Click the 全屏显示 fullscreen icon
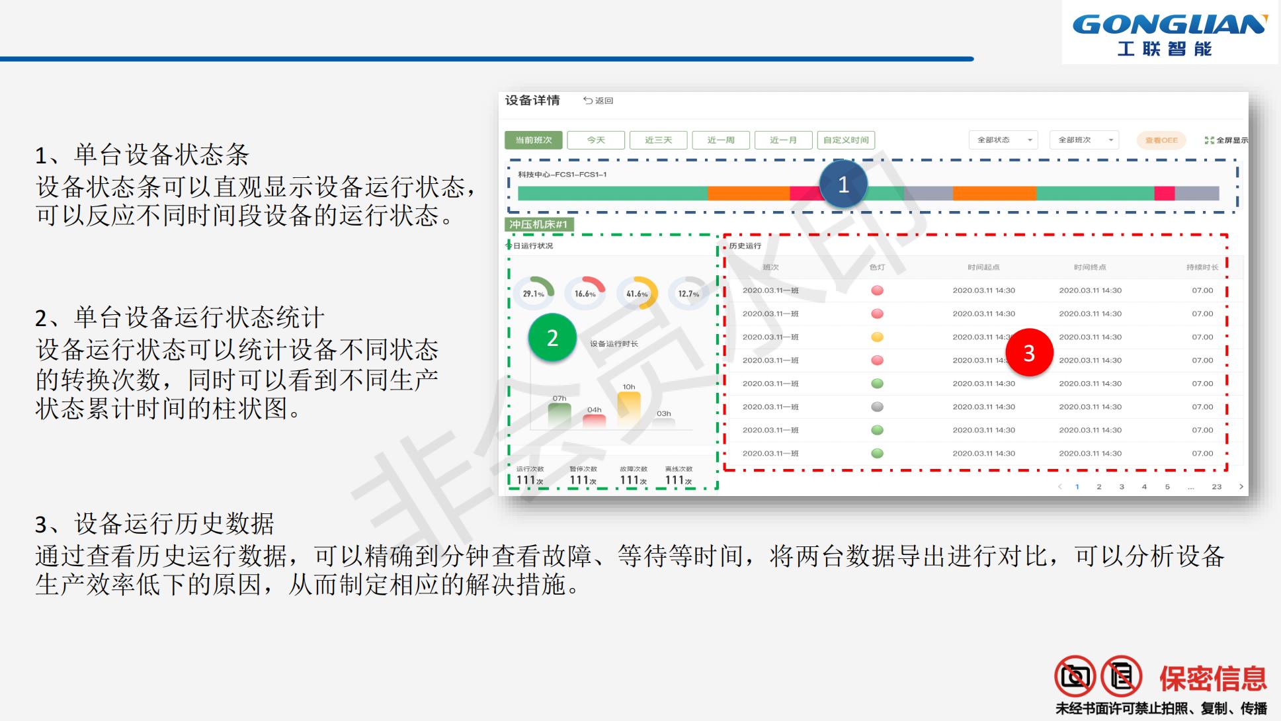This screenshot has width=1281, height=721. (x=1210, y=140)
